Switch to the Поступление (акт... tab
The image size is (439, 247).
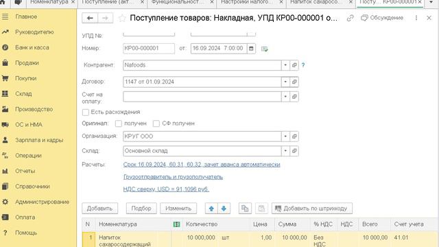pyautogui.click(x=108, y=2)
